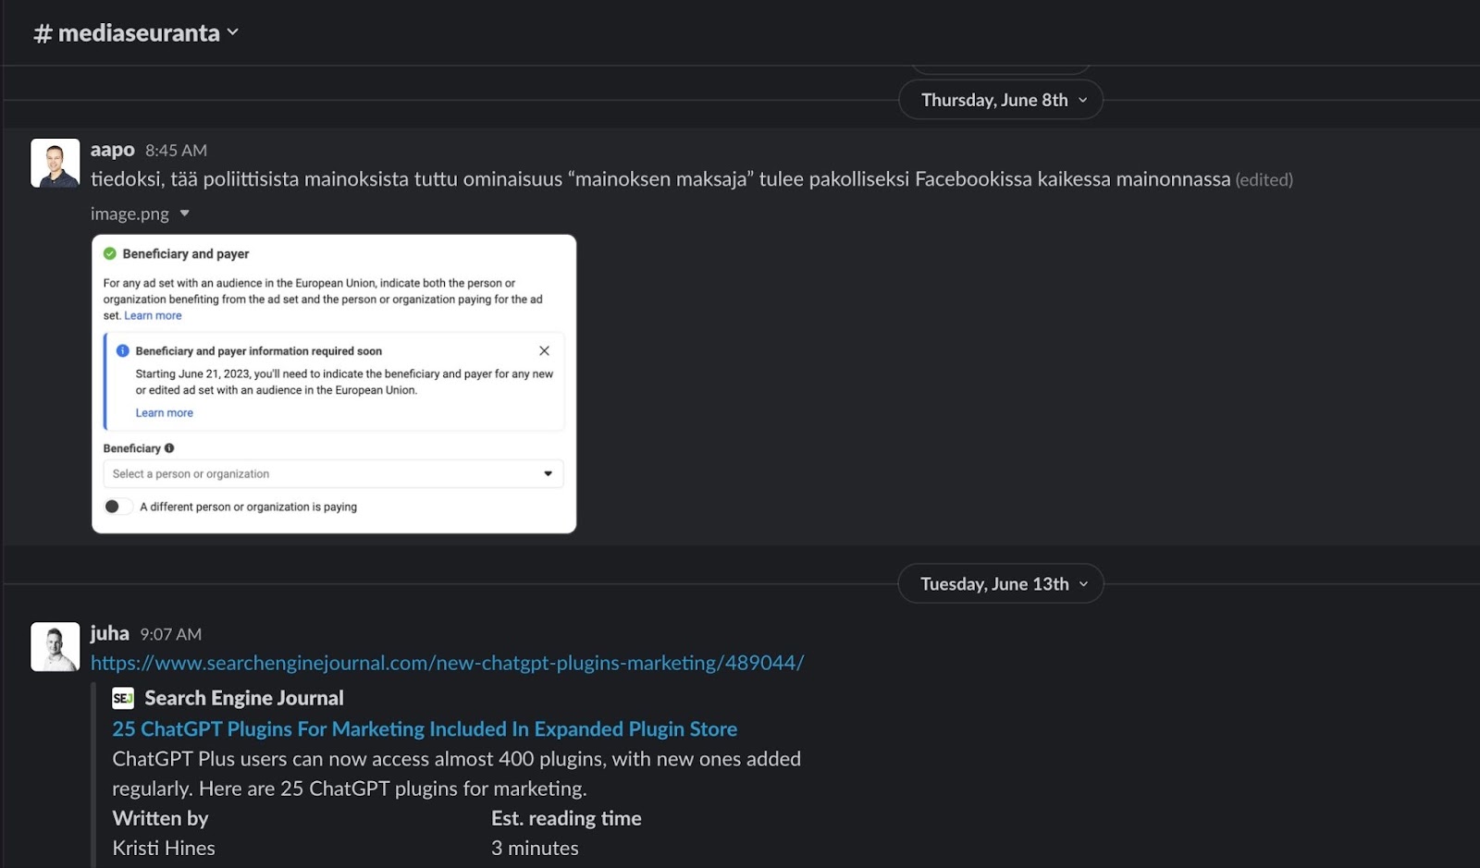Open aapo's username profile

pos(113,150)
